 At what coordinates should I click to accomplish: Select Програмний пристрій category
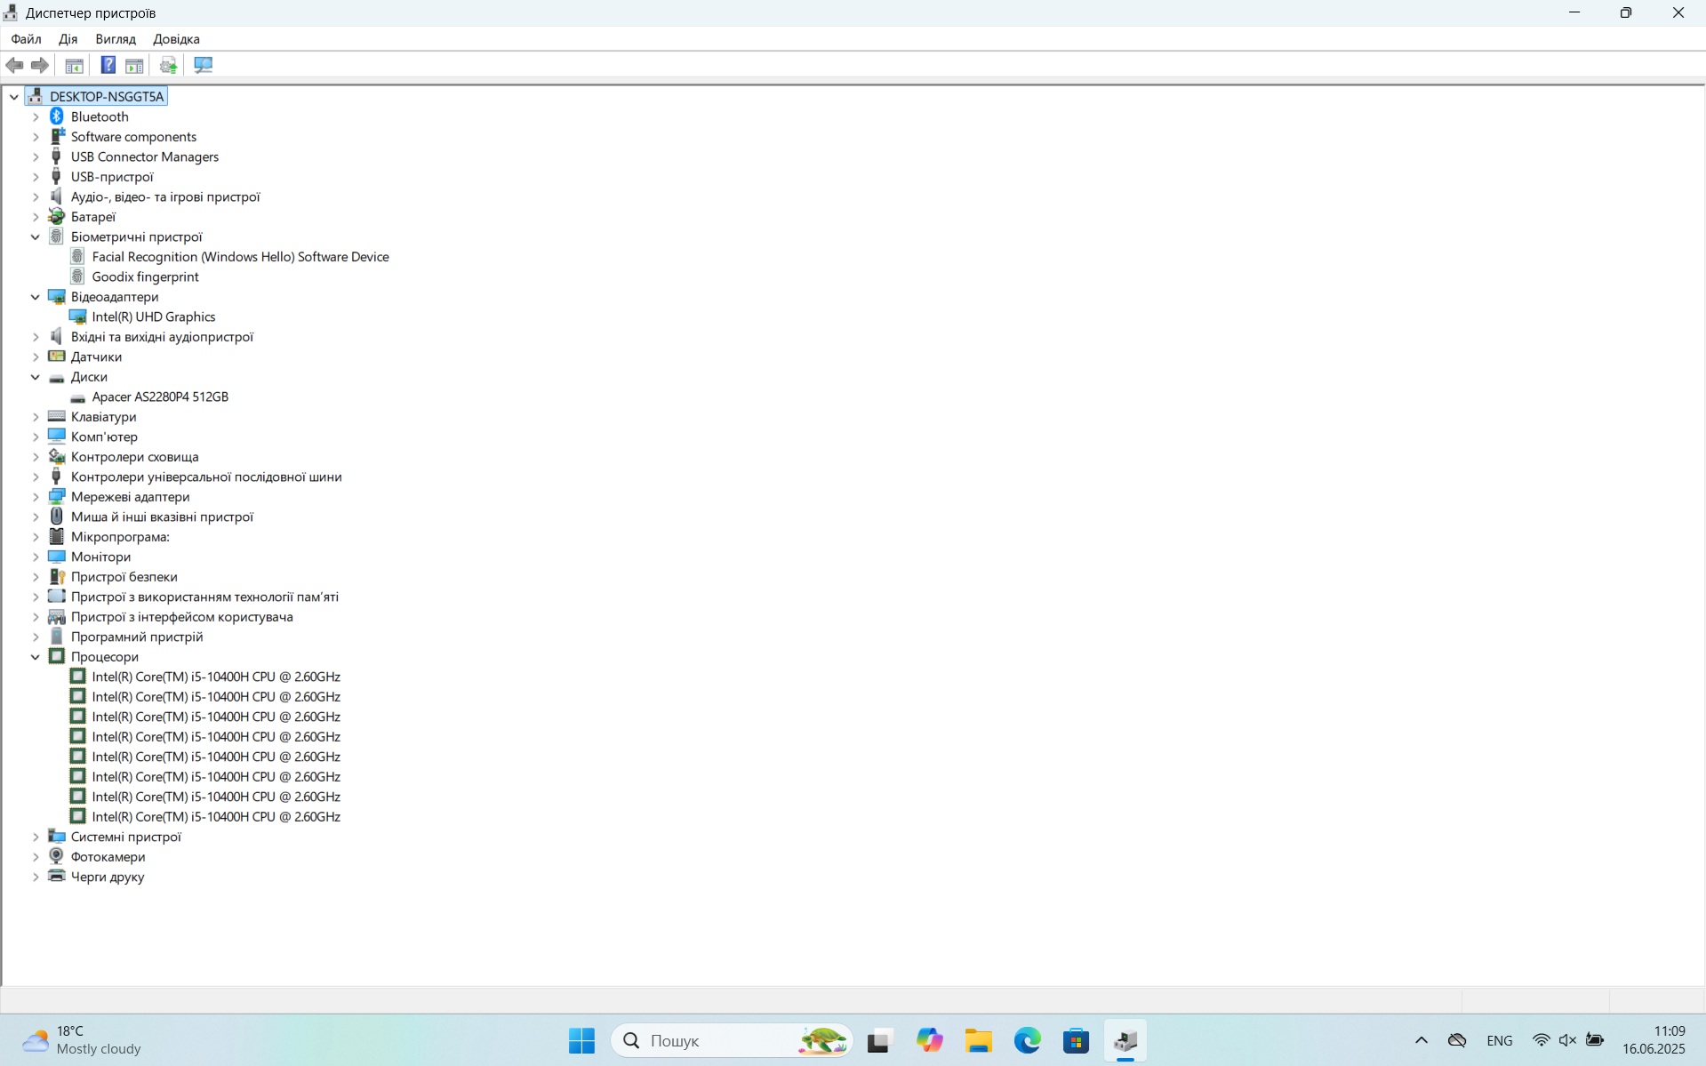(137, 637)
